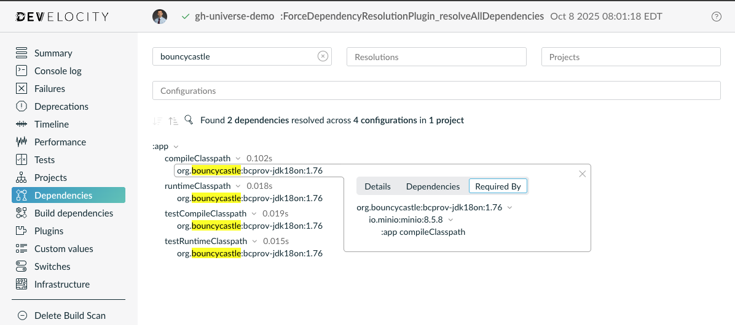Switch to the Details tab
The width and height of the screenshot is (735, 325).
[377, 186]
